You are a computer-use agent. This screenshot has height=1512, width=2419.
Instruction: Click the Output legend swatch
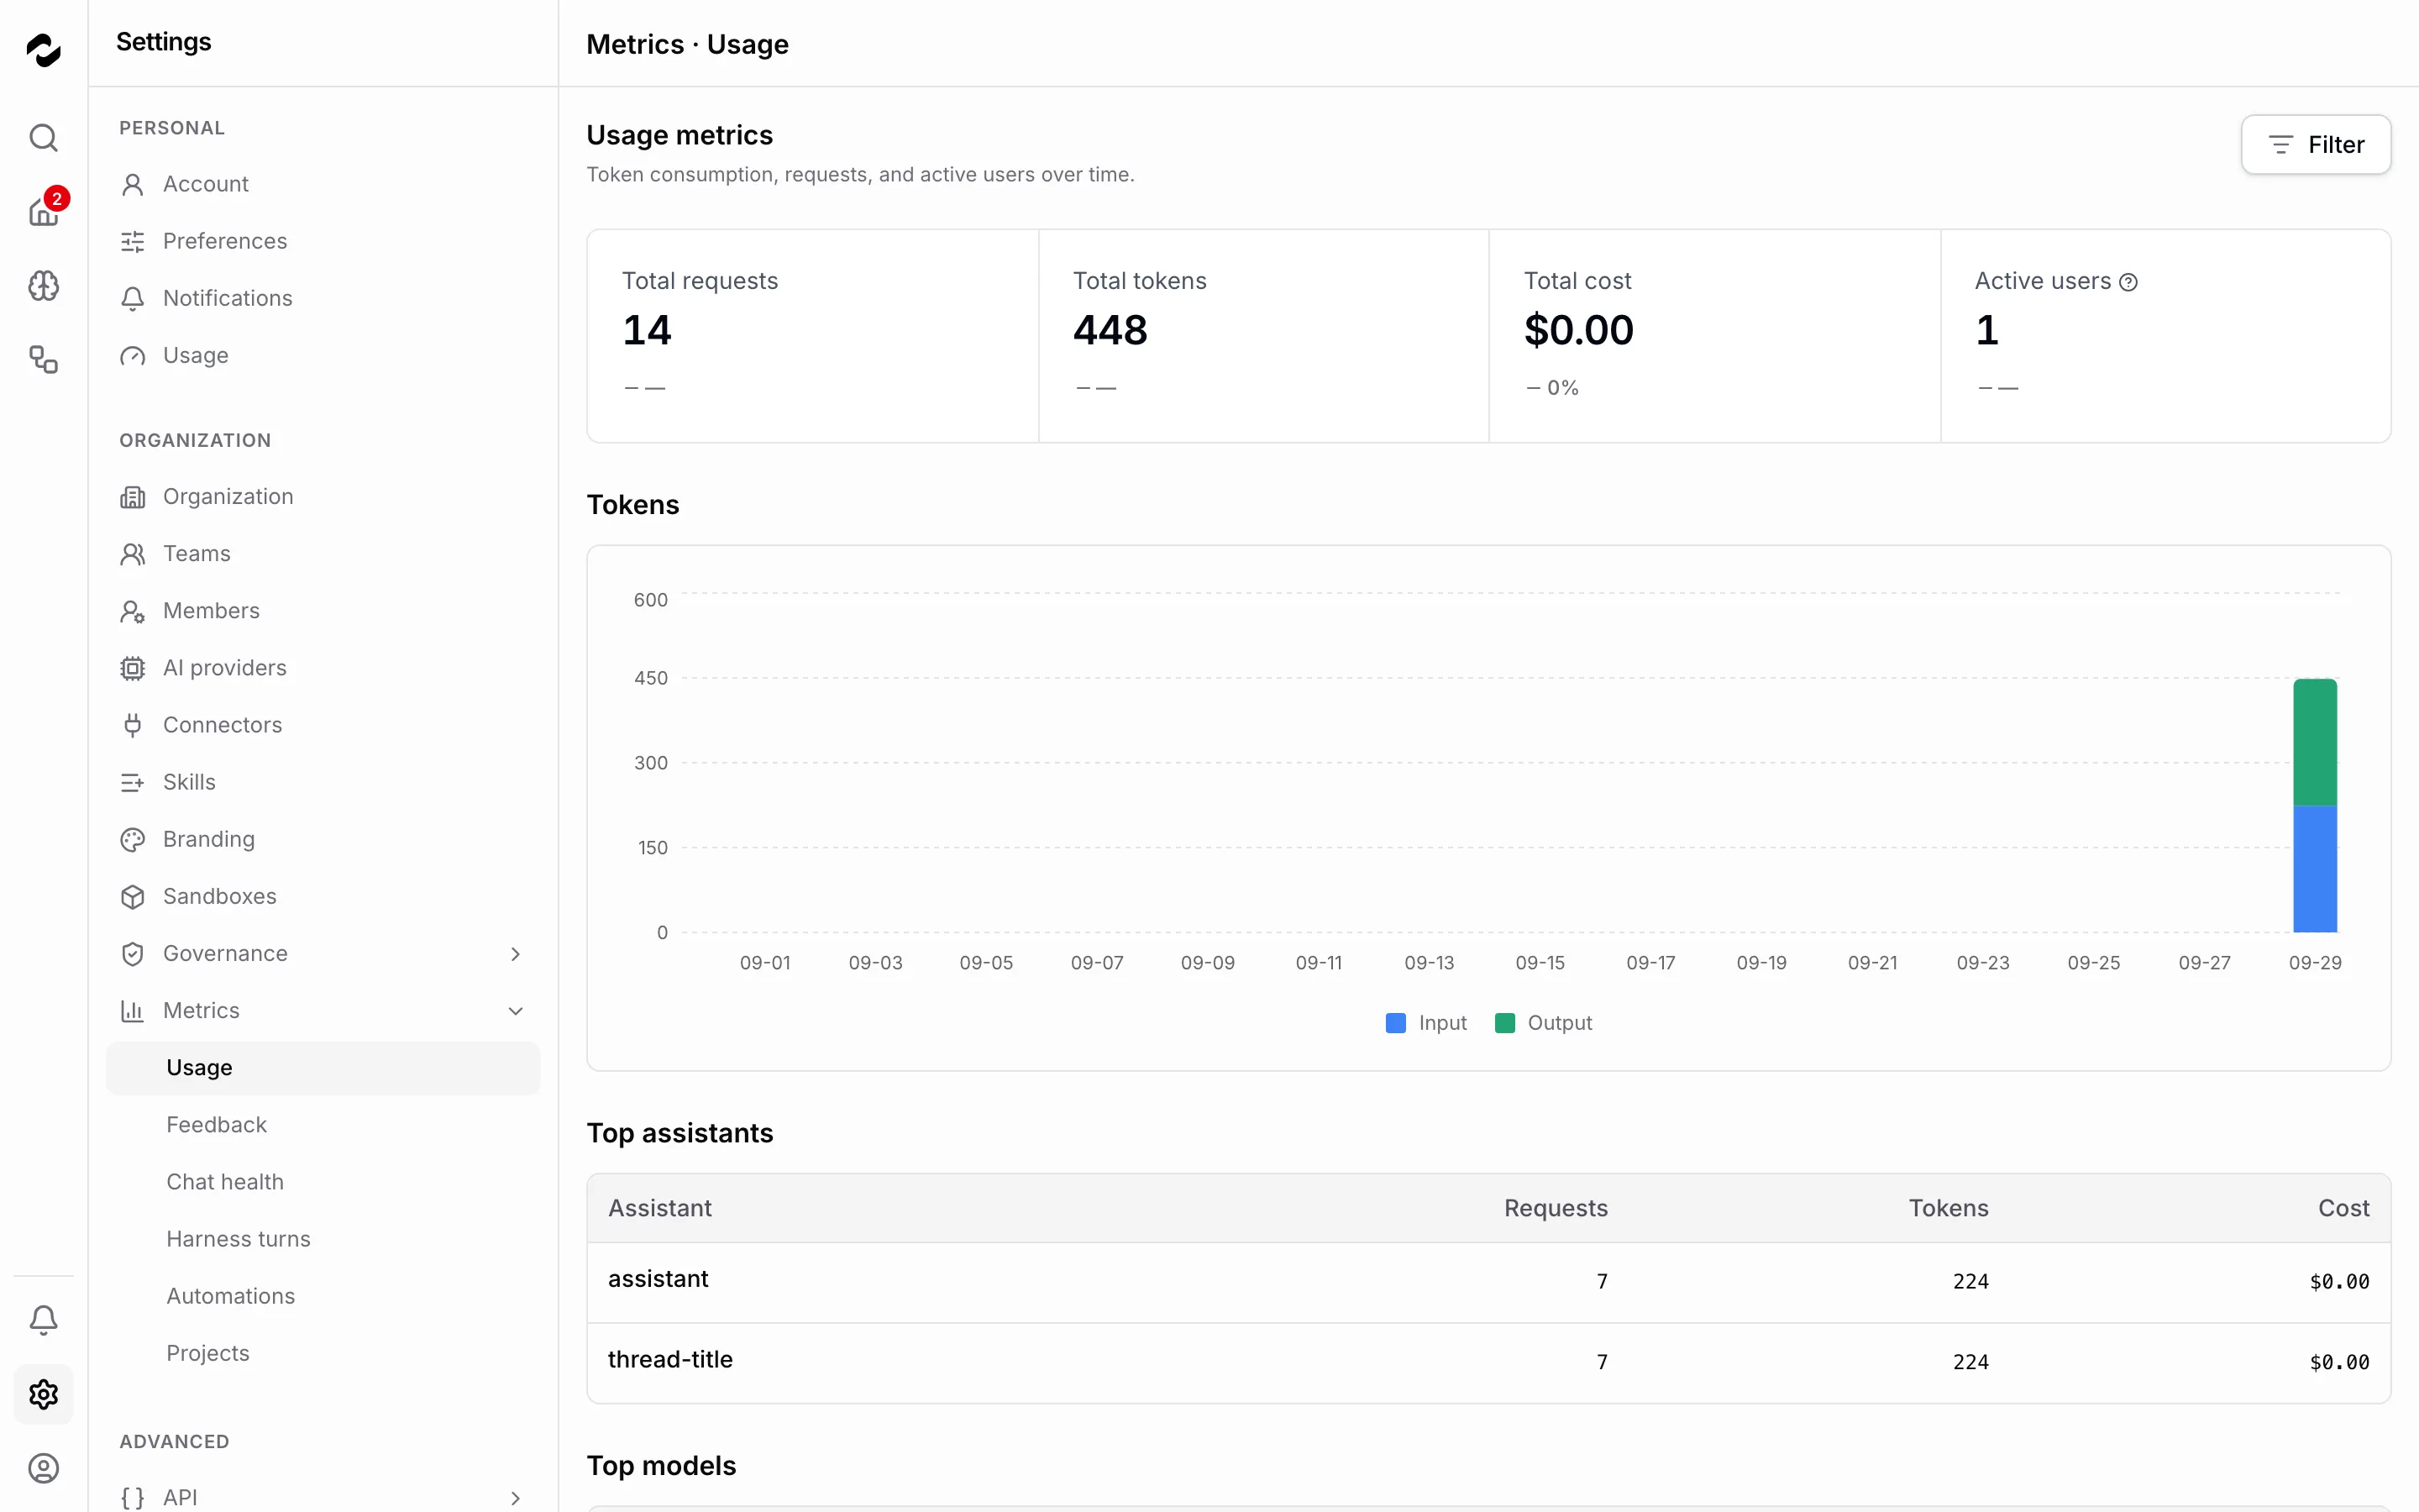pos(1504,1023)
